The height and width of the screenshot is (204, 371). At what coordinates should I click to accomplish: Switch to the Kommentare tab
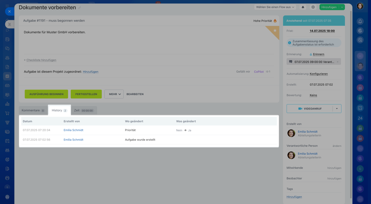click(x=33, y=110)
